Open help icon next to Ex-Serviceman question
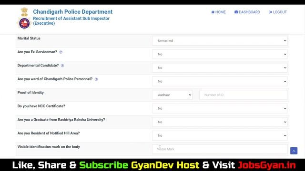Image resolution: width=305 pixels, height=171 pixels. (x=61, y=52)
